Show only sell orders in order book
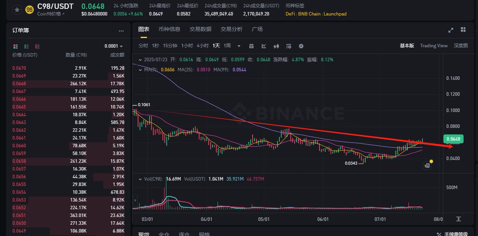 pos(37,46)
